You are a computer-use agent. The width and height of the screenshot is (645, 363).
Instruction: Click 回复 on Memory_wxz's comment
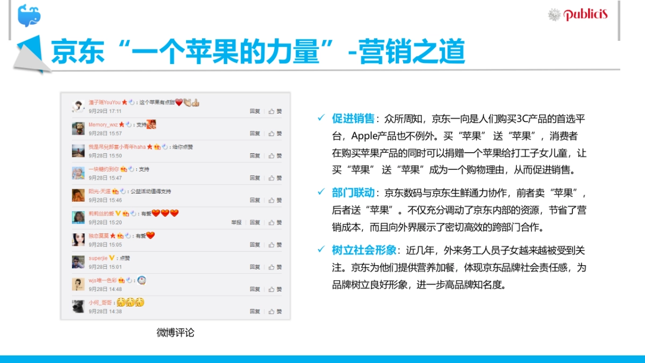254,133
